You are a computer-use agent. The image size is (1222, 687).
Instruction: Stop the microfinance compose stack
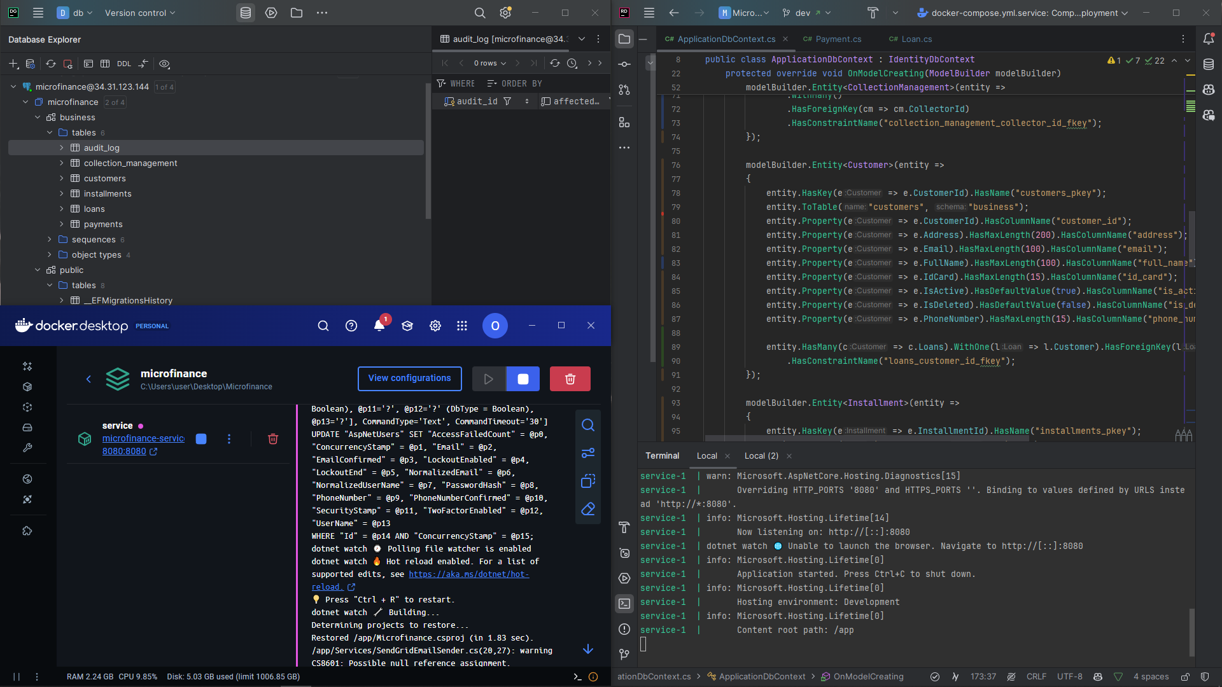pyautogui.click(x=523, y=379)
